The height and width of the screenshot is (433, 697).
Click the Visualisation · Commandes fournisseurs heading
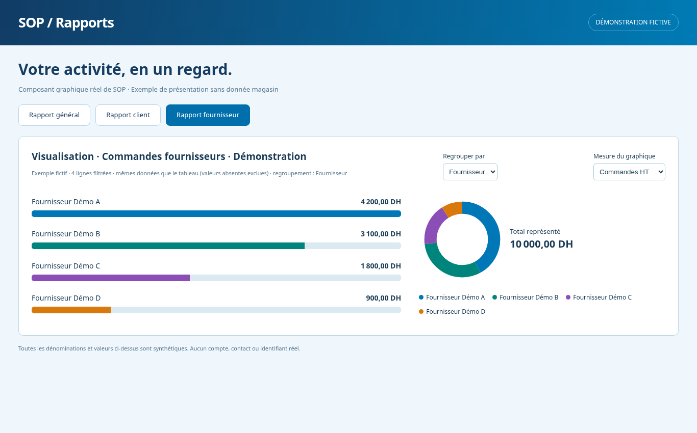(x=169, y=156)
